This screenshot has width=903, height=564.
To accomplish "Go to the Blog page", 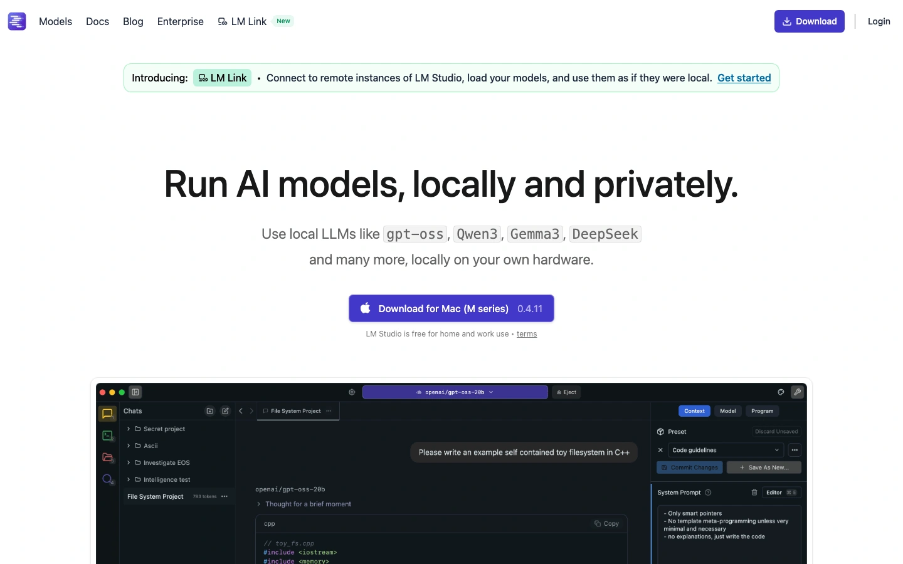I will [x=133, y=21].
